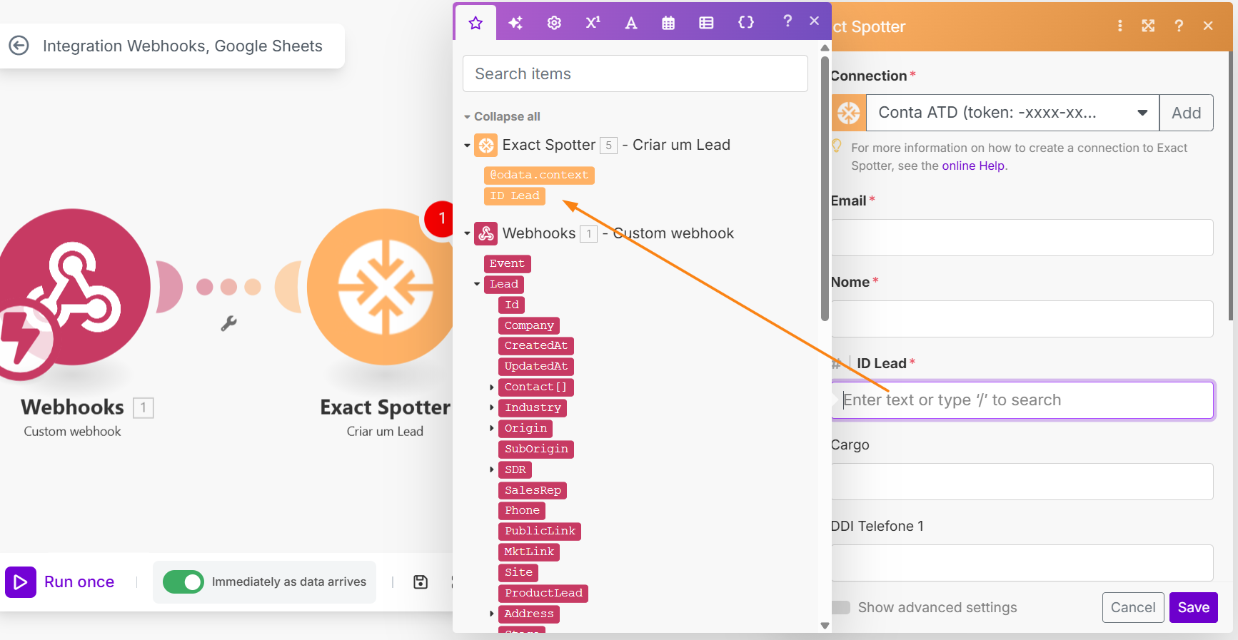
Task: Collapse the Webhooks Custom webhook group
Action: [x=467, y=233]
